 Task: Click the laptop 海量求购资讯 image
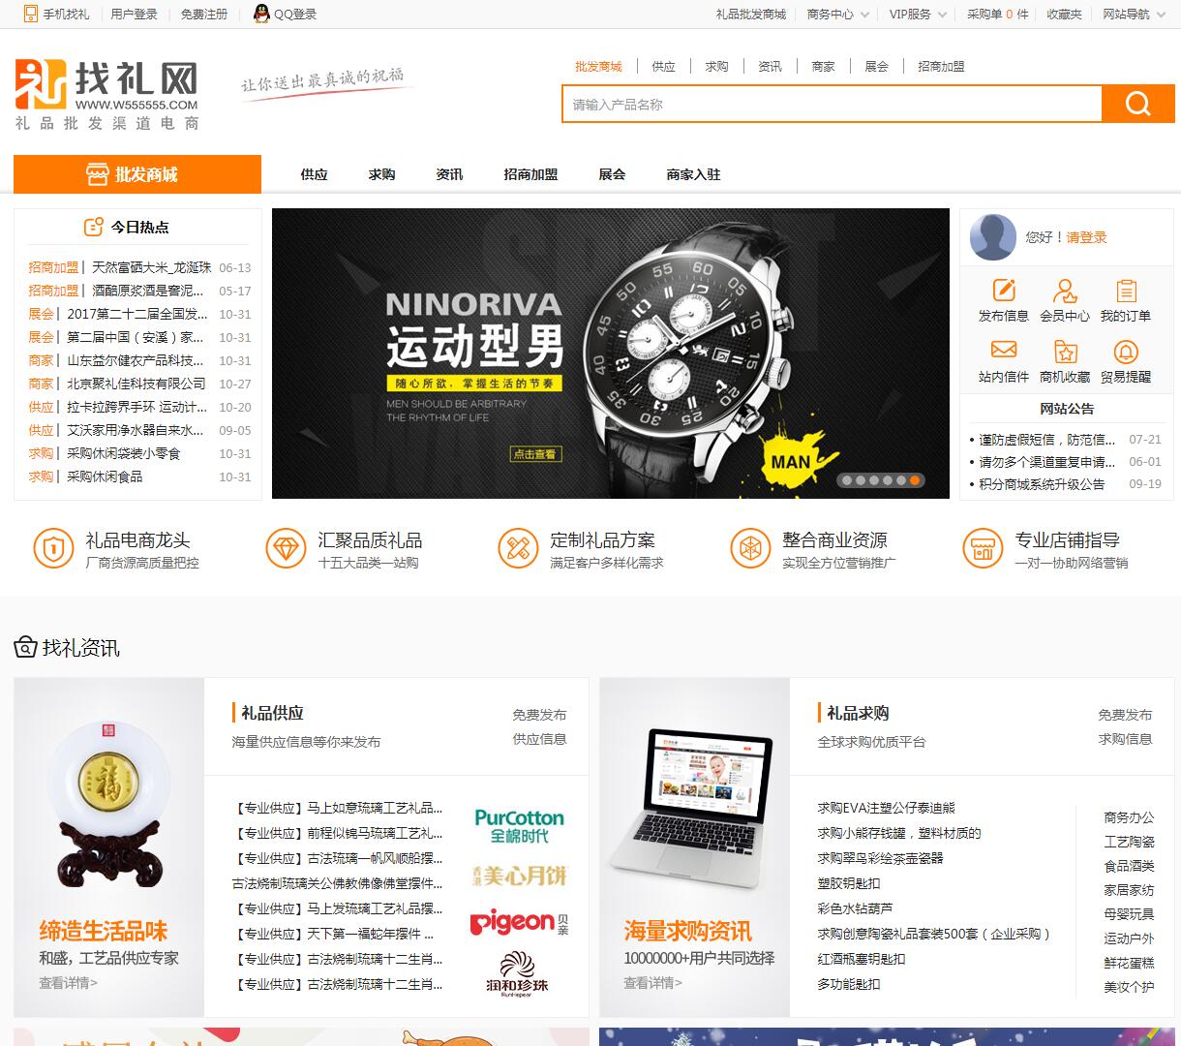click(694, 846)
